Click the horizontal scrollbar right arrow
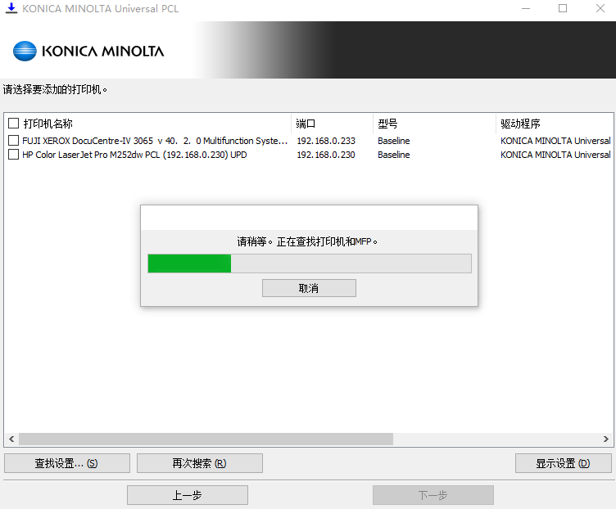The width and height of the screenshot is (616, 509). [606, 439]
